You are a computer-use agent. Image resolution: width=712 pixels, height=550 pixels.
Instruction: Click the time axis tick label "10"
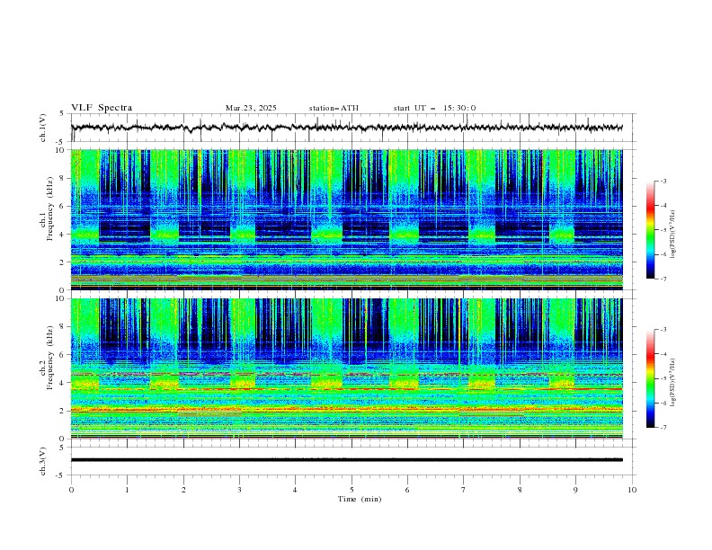(632, 490)
